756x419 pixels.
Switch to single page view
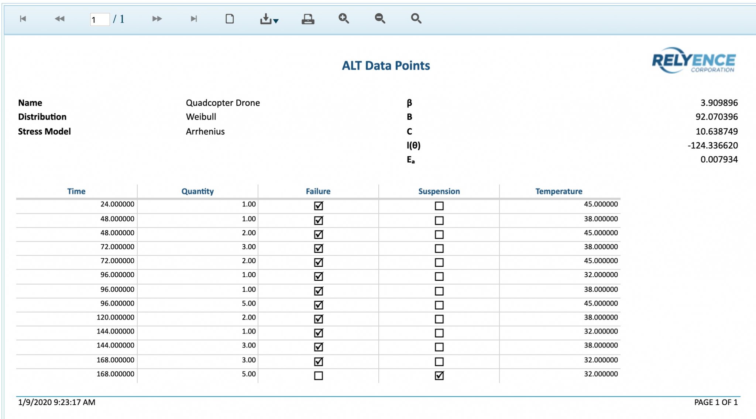(230, 19)
